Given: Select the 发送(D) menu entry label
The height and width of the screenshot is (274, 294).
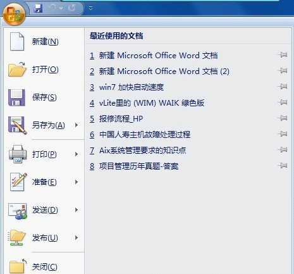Looking at the screenshot, I should pyautogui.click(x=45, y=210).
